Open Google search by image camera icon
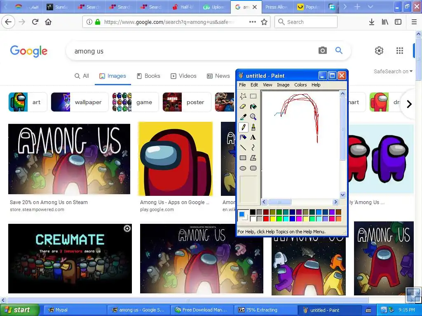This screenshot has width=422, height=316. pos(322,50)
